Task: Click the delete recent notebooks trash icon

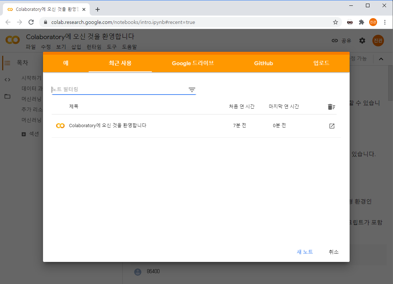Action: tap(331, 106)
